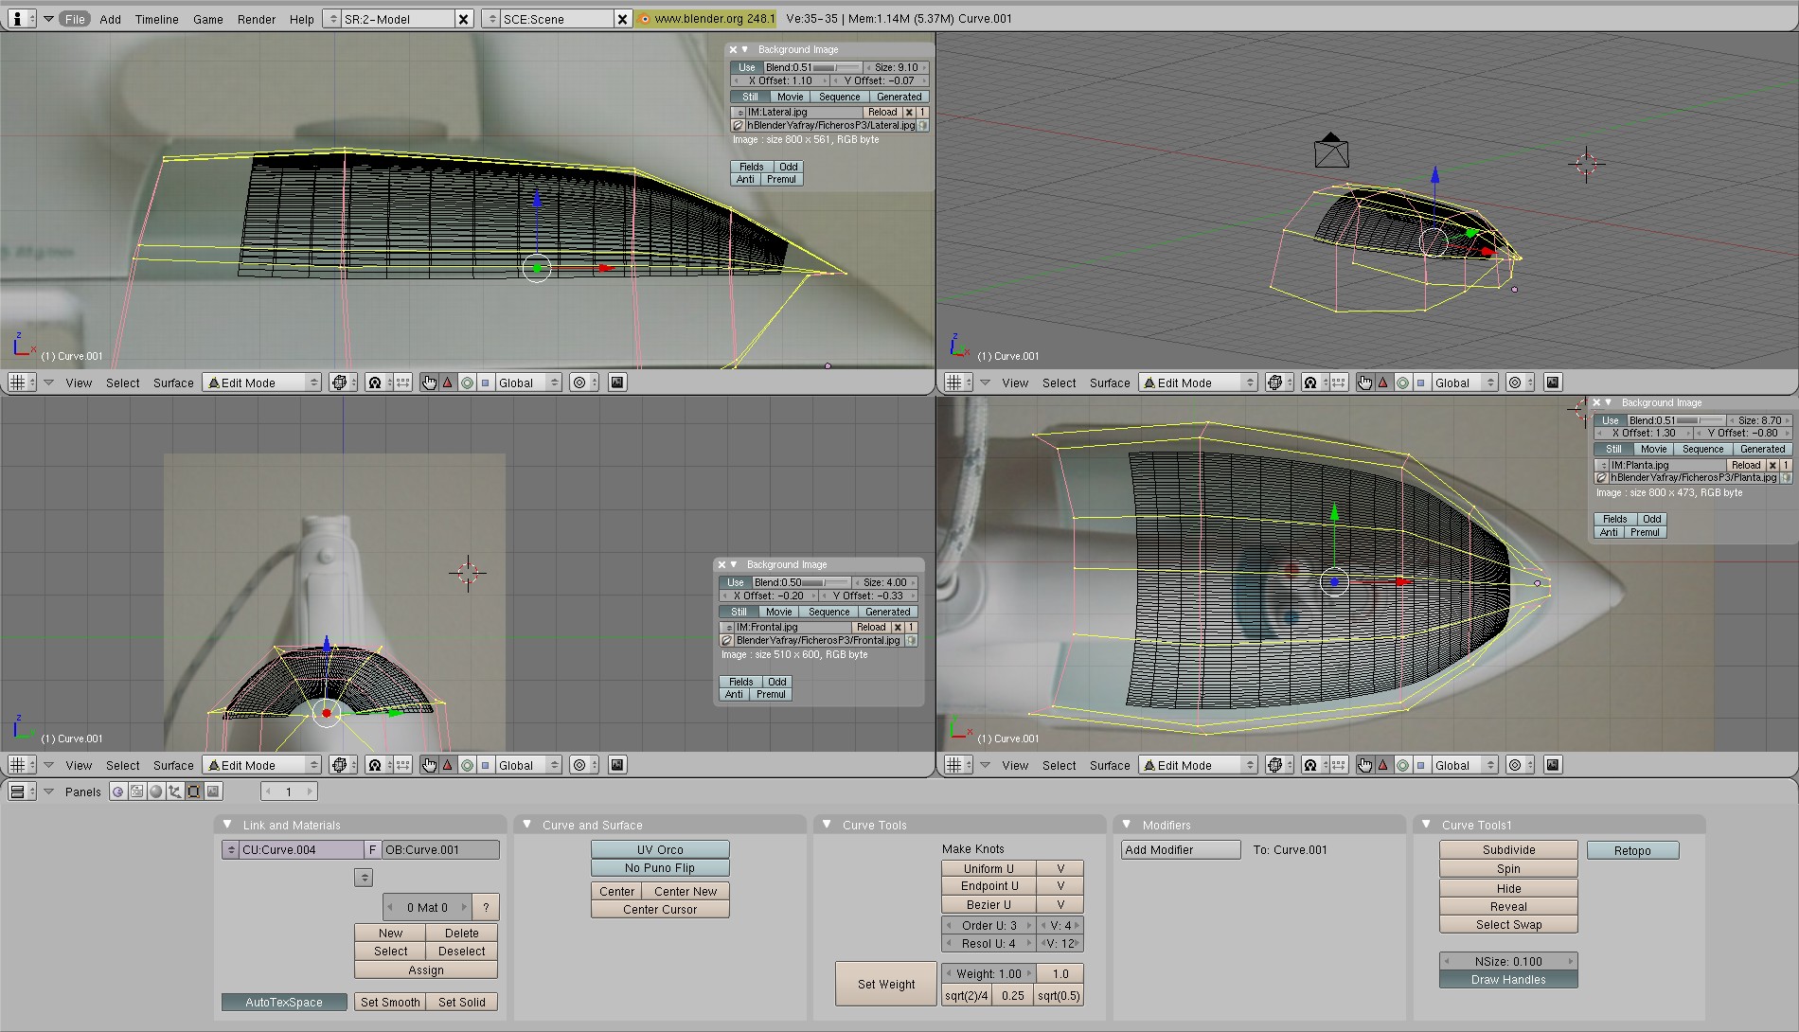Viewport: 1799px width, 1032px height.
Task: Toggle Premul in Planta.jpg background panel
Action: tap(1645, 532)
